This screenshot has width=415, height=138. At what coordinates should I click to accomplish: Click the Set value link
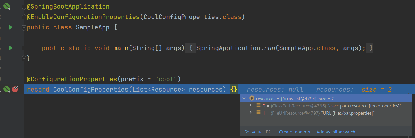click(253, 132)
